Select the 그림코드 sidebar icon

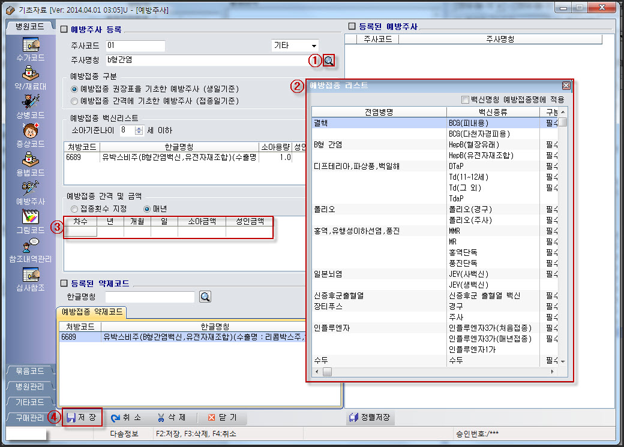30,218
